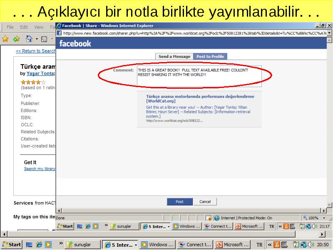
Task: Click the dialog scroll-down arrow
Action: [329, 205]
